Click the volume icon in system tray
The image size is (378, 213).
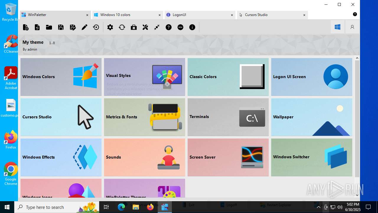(340, 207)
